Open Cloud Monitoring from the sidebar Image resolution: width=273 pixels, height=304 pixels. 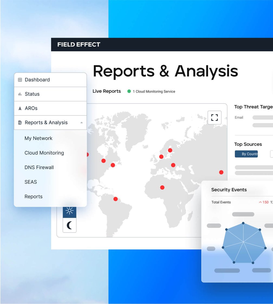(x=44, y=153)
